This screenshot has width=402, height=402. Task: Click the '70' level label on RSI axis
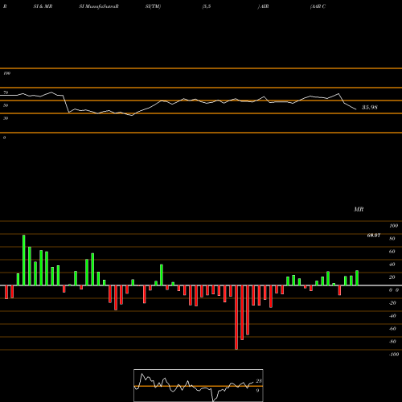click(x=6, y=92)
